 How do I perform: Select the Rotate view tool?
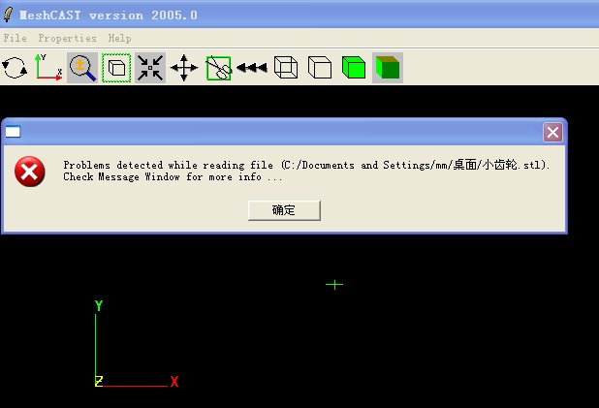15,68
